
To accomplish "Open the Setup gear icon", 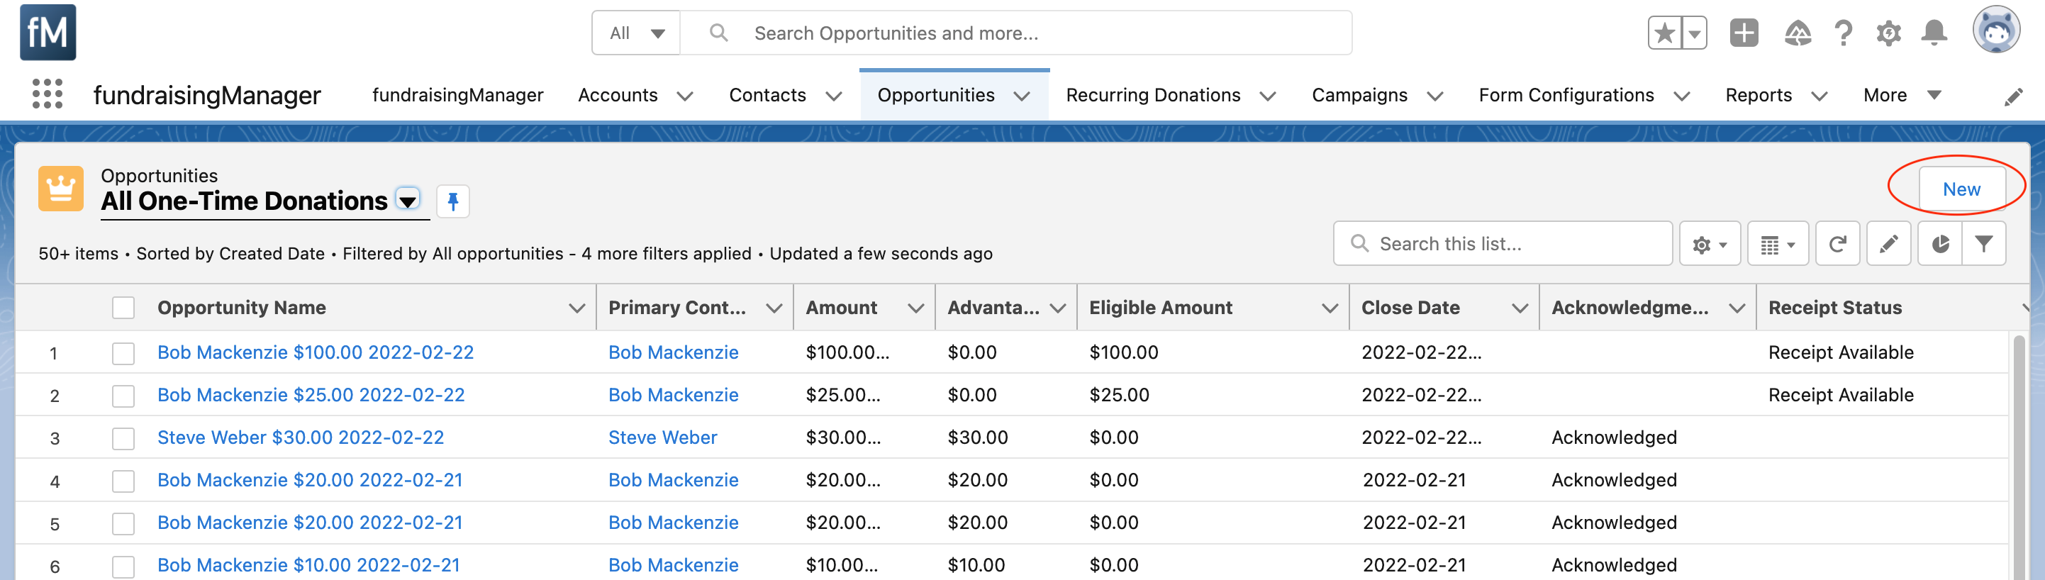I will tap(1888, 33).
